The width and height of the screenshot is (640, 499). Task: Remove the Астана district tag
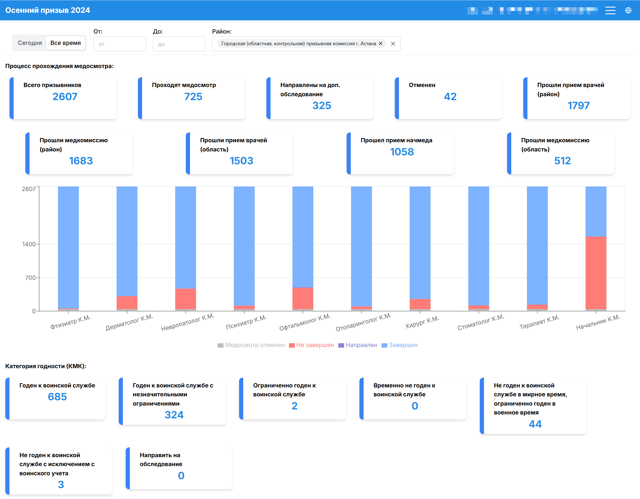pos(380,44)
